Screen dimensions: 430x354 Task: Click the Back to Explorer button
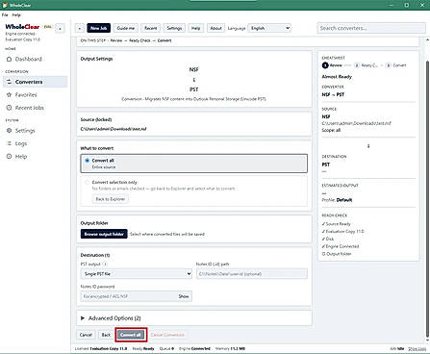(111, 199)
